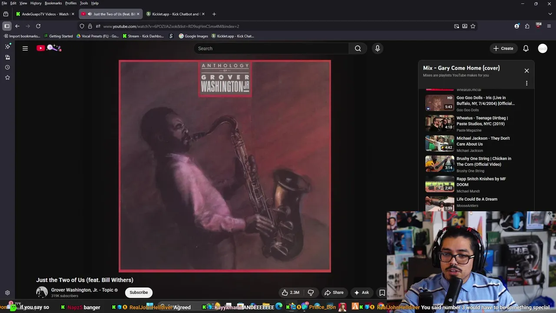
Task: Switch to the AndeGuapoTV Videos tab
Action: 45,14
